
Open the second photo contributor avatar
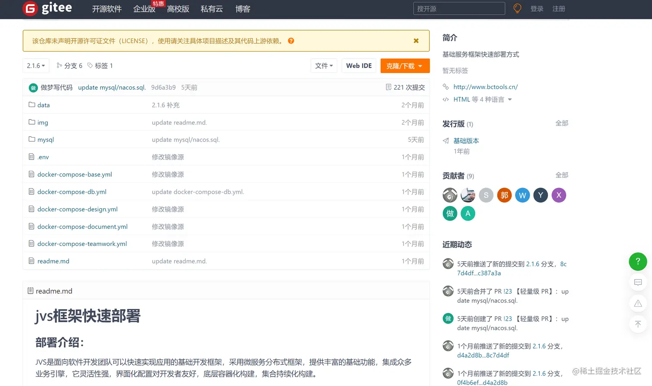coord(468,195)
